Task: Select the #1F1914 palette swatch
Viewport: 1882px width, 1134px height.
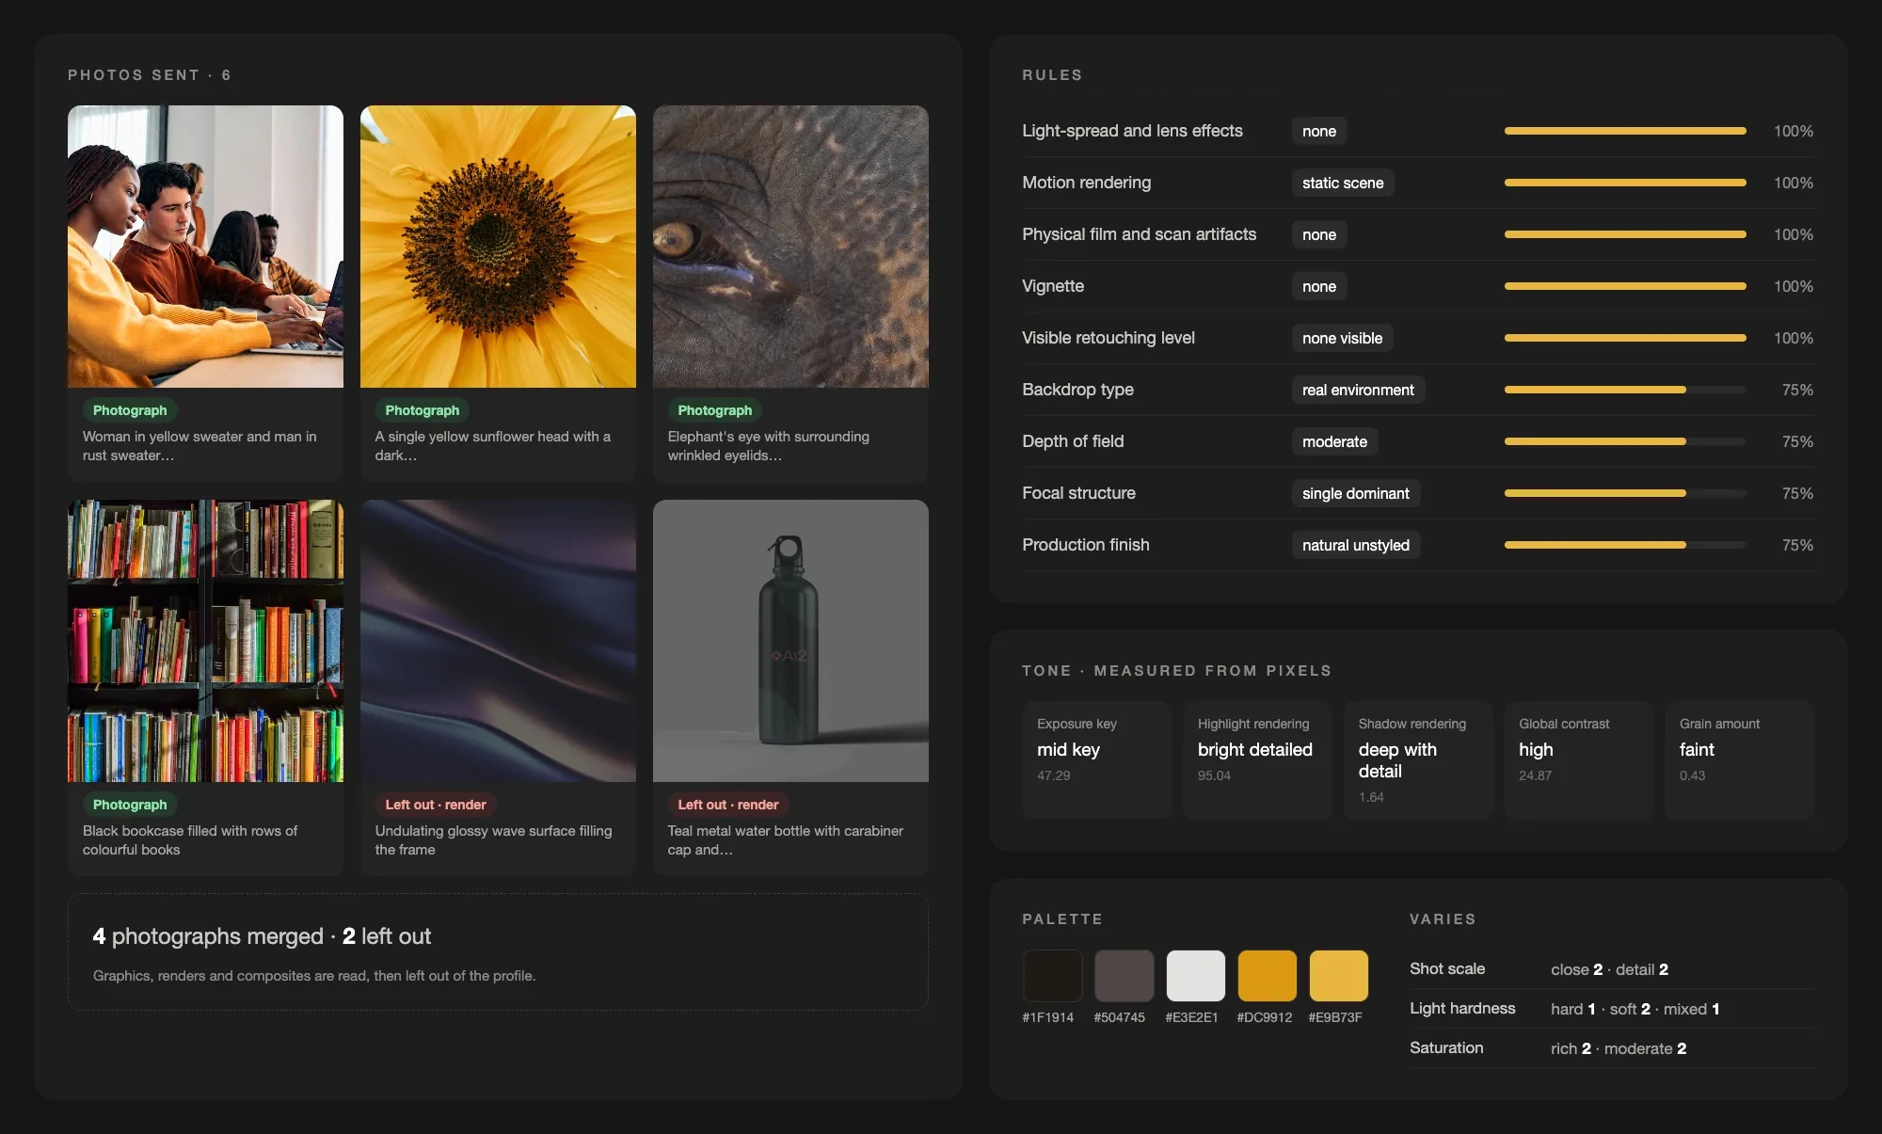Action: 1052,975
